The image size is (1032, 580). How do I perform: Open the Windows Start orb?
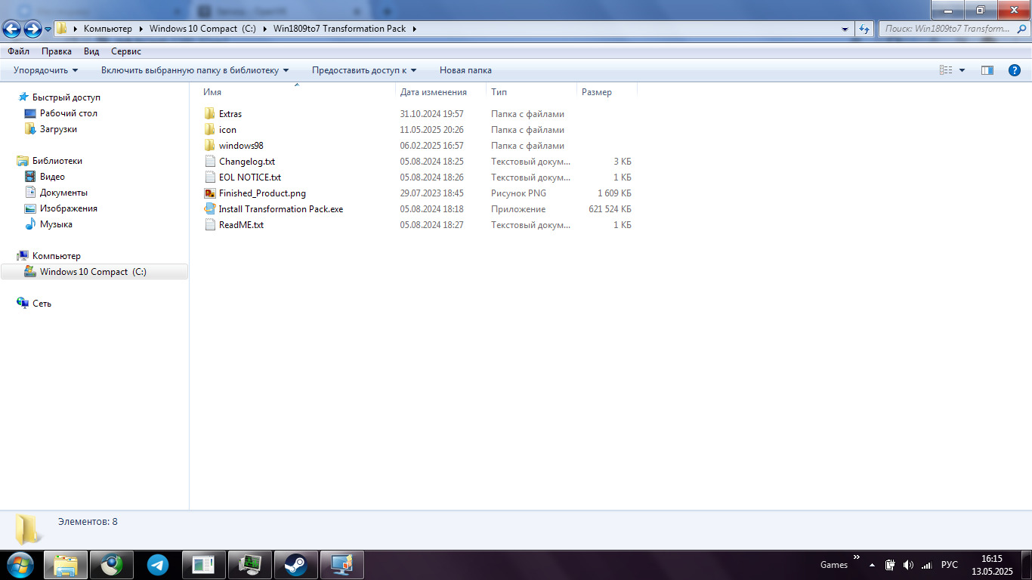[20, 565]
